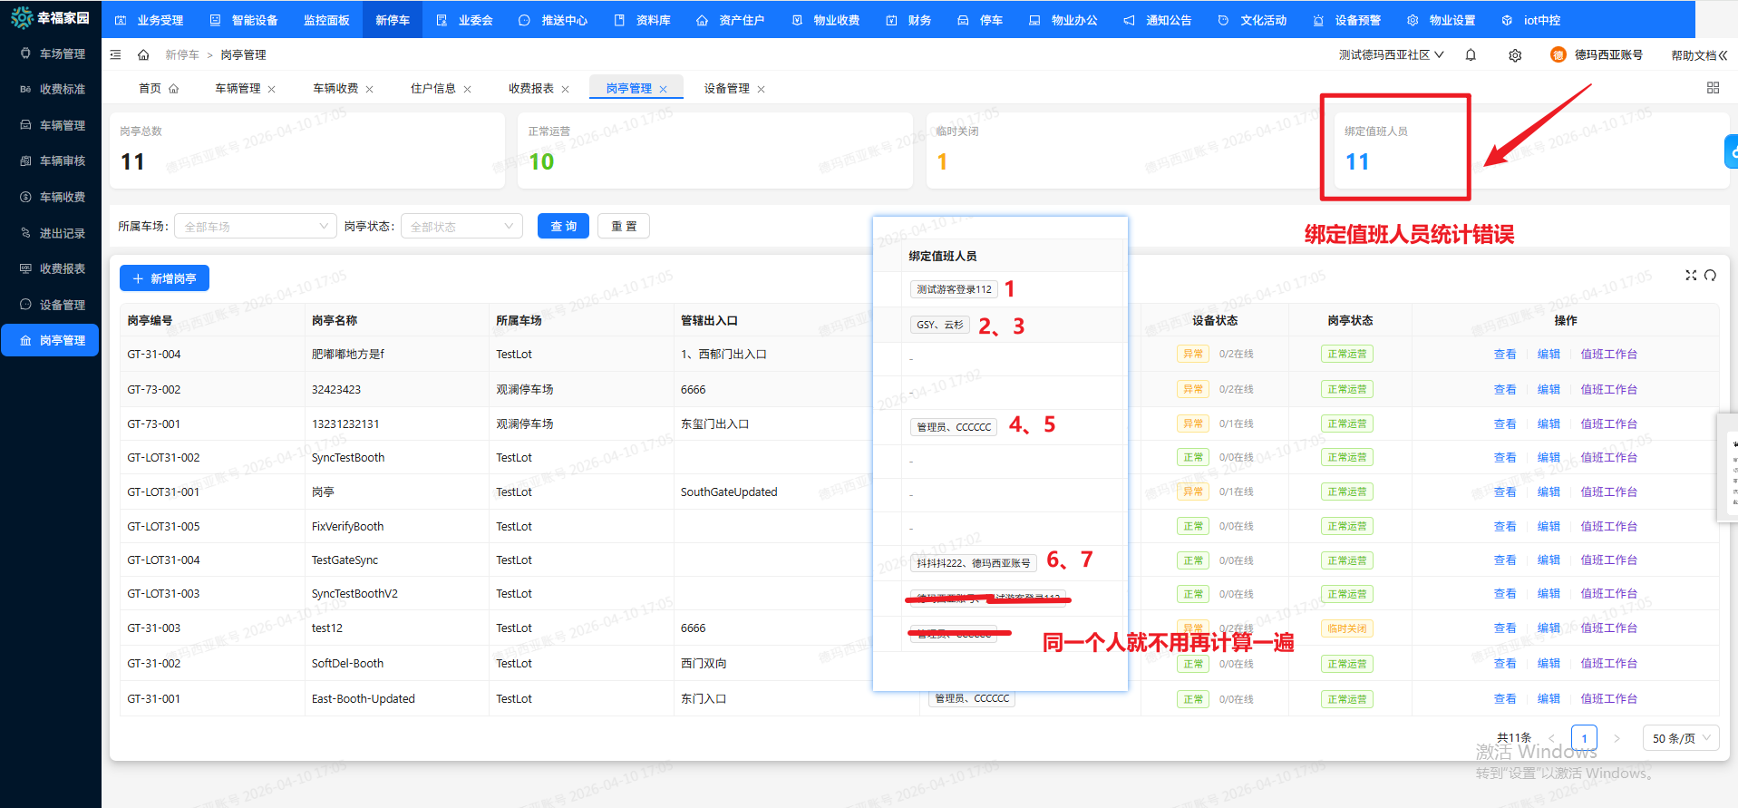This screenshot has width=1738, height=808.
Task: Click the 查询 button
Action: tap(563, 227)
